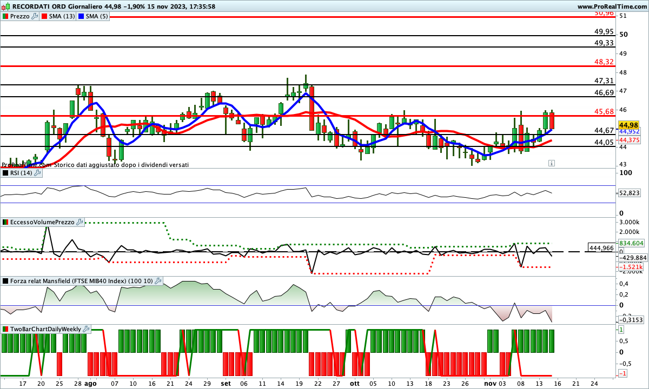Select the Prezzo legend label
The image size is (649, 389).
pos(20,16)
